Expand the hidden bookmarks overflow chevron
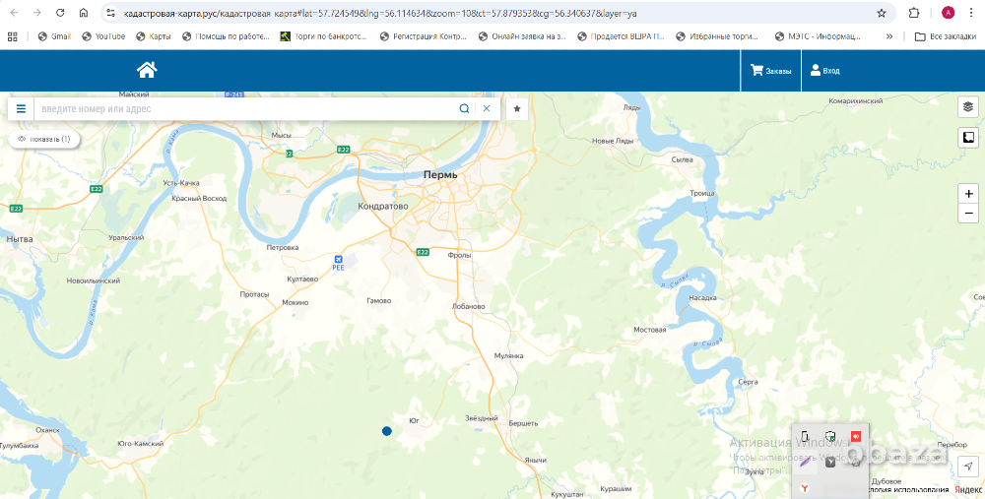 (x=890, y=36)
